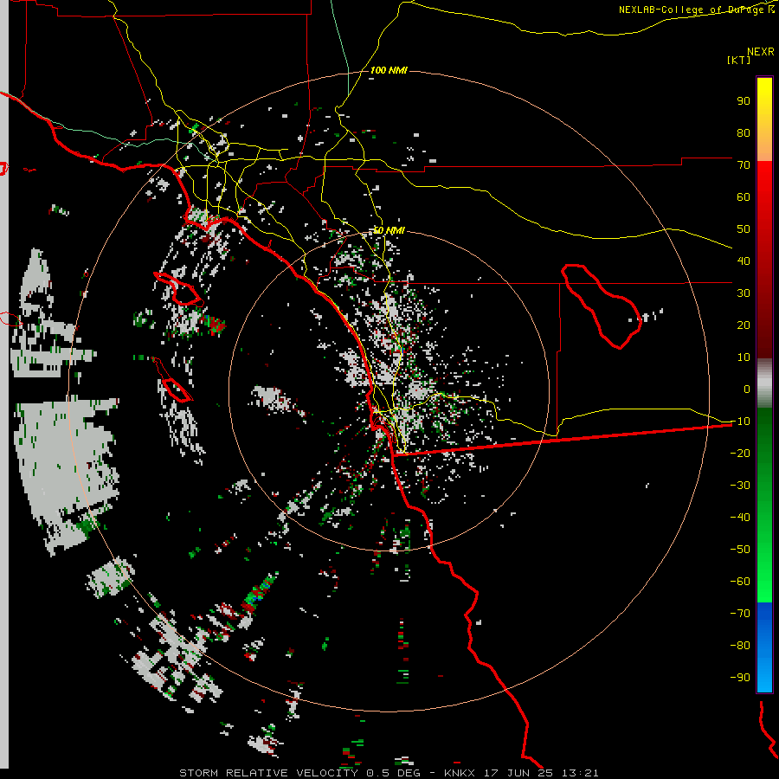The image size is (779, 779).
Task: Select the 80 value on the velocity scale
Action: [x=744, y=133]
